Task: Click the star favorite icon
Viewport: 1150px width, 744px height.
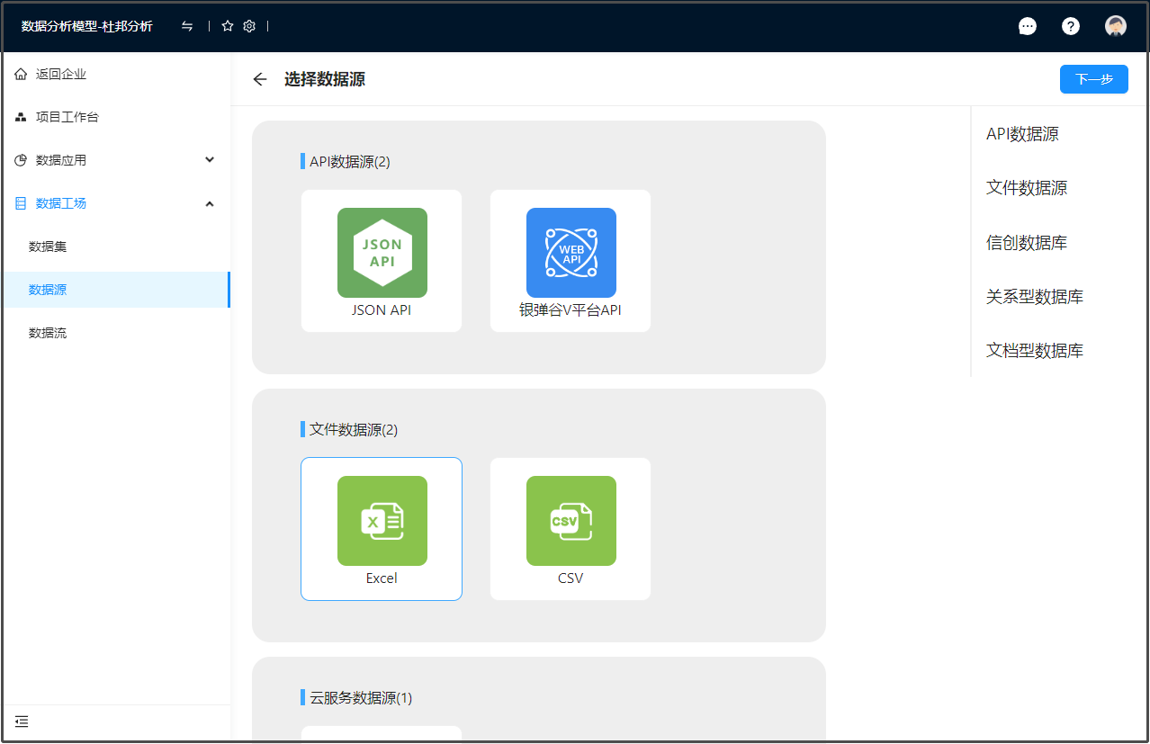Action: (x=228, y=26)
